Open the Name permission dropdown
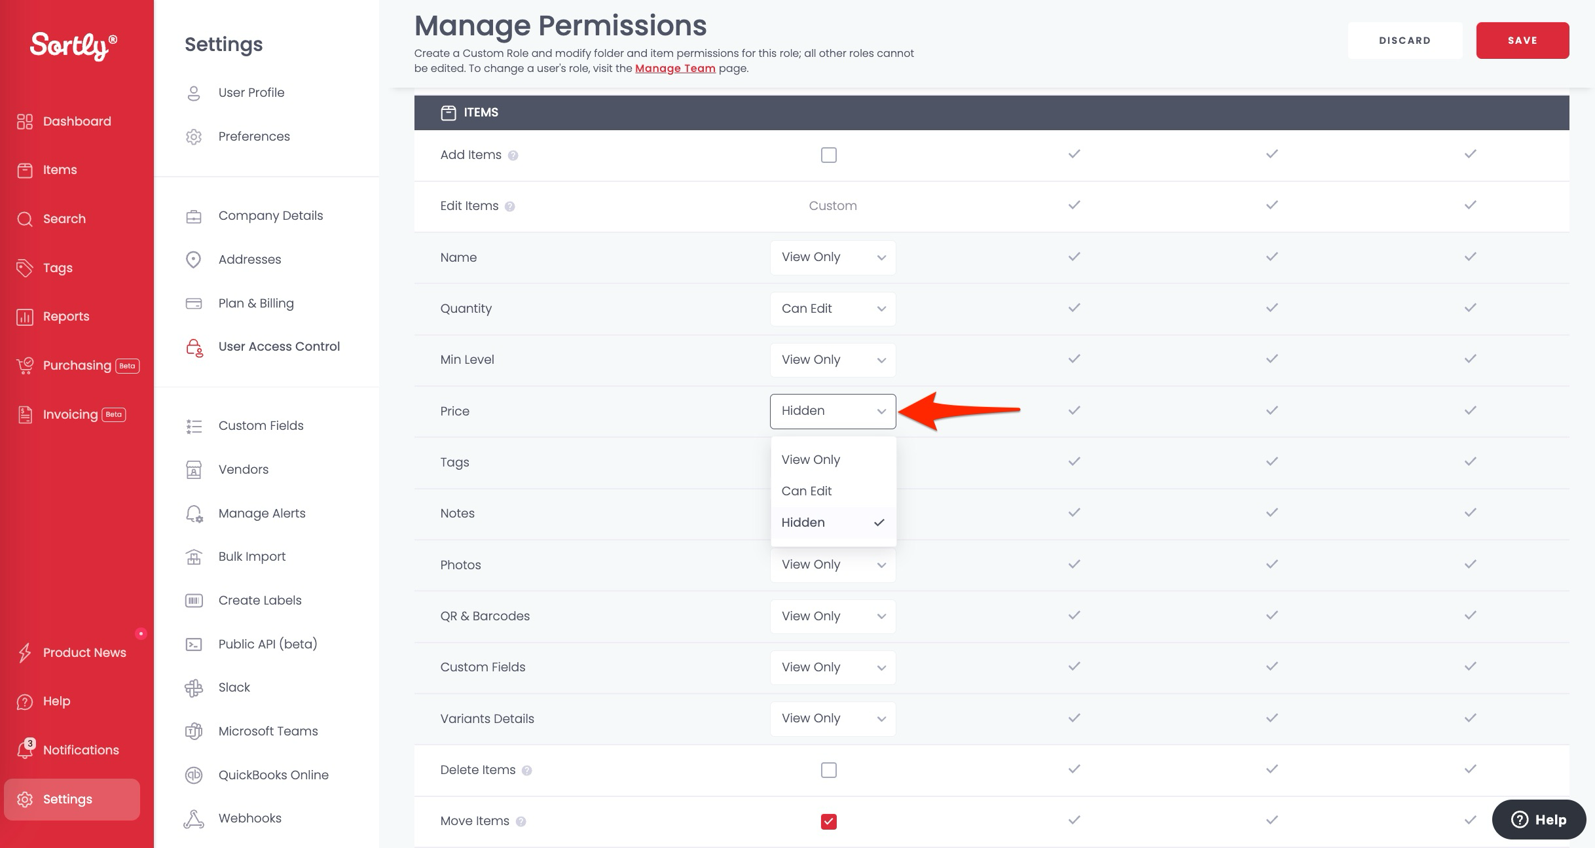The height and width of the screenshot is (848, 1595). pyautogui.click(x=832, y=257)
